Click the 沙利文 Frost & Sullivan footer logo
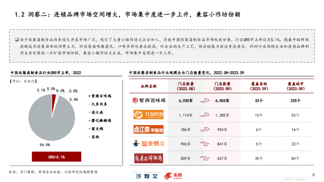This screenshot has height=182, width=324. tap(147, 175)
